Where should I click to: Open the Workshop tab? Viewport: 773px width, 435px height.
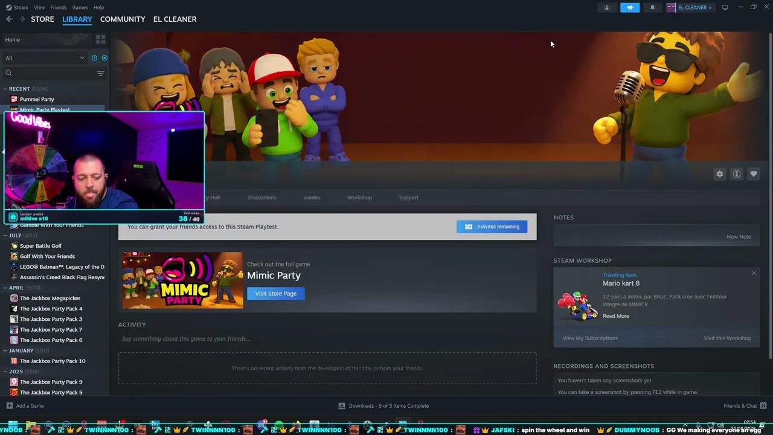click(x=359, y=198)
